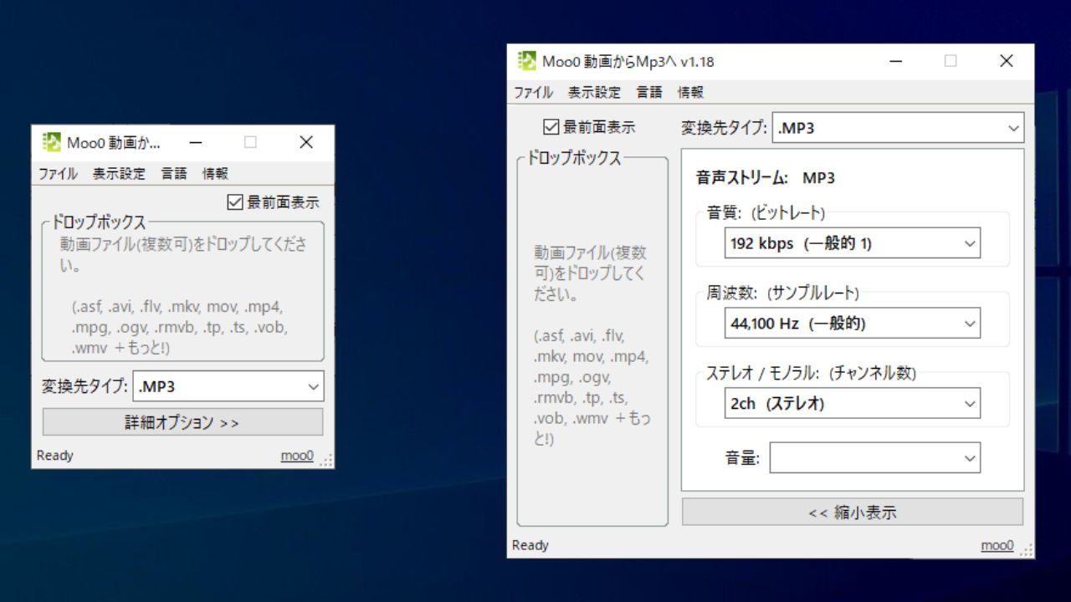Close the large Moo0 v1.18 window
1071x602 pixels.
click(1007, 61)
